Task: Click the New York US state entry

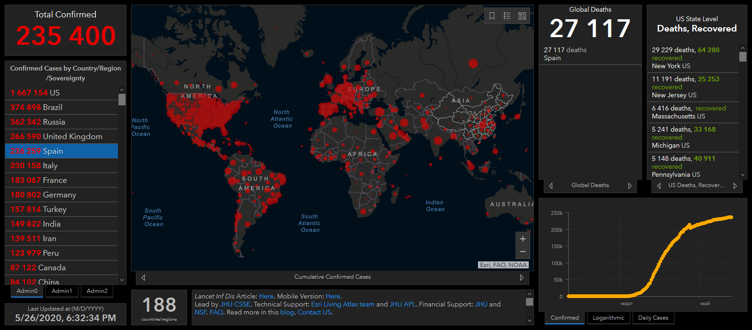Action: (x=693, y=58)
